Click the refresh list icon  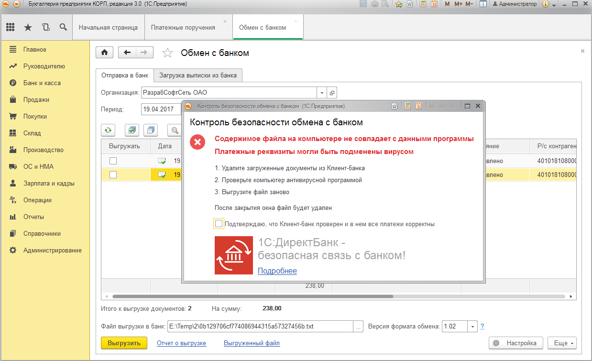[109, 130]
